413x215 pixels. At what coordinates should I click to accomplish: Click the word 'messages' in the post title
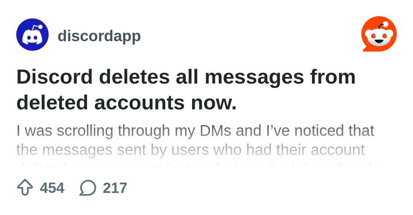pyautogui.click(x=254, y=78)
